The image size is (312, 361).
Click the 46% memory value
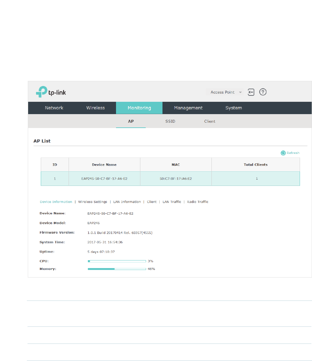coord(151,269)
